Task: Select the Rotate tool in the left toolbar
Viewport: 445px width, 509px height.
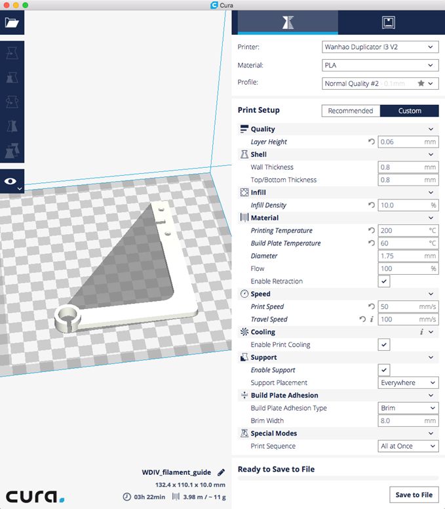Action: (x=12, y=102)
